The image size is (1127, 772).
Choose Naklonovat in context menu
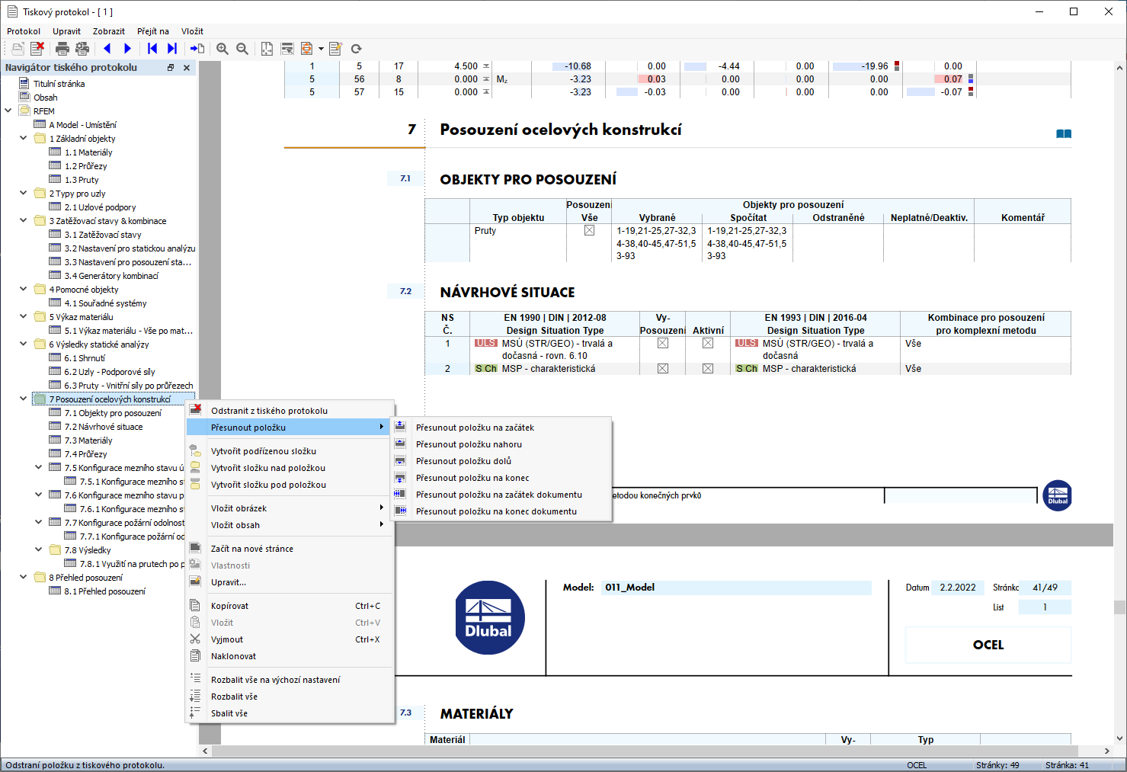pos(290,656)
